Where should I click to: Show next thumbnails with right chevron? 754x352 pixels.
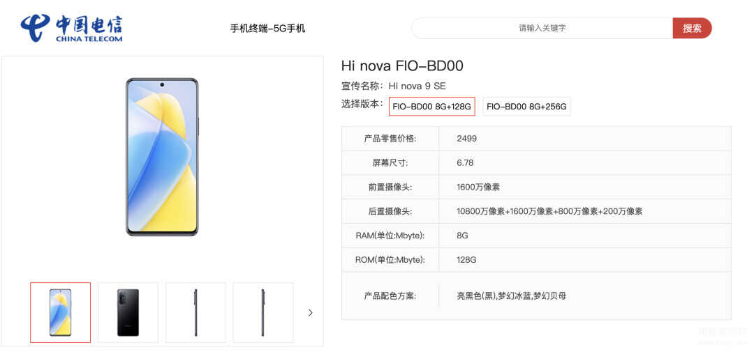point(310,313)
